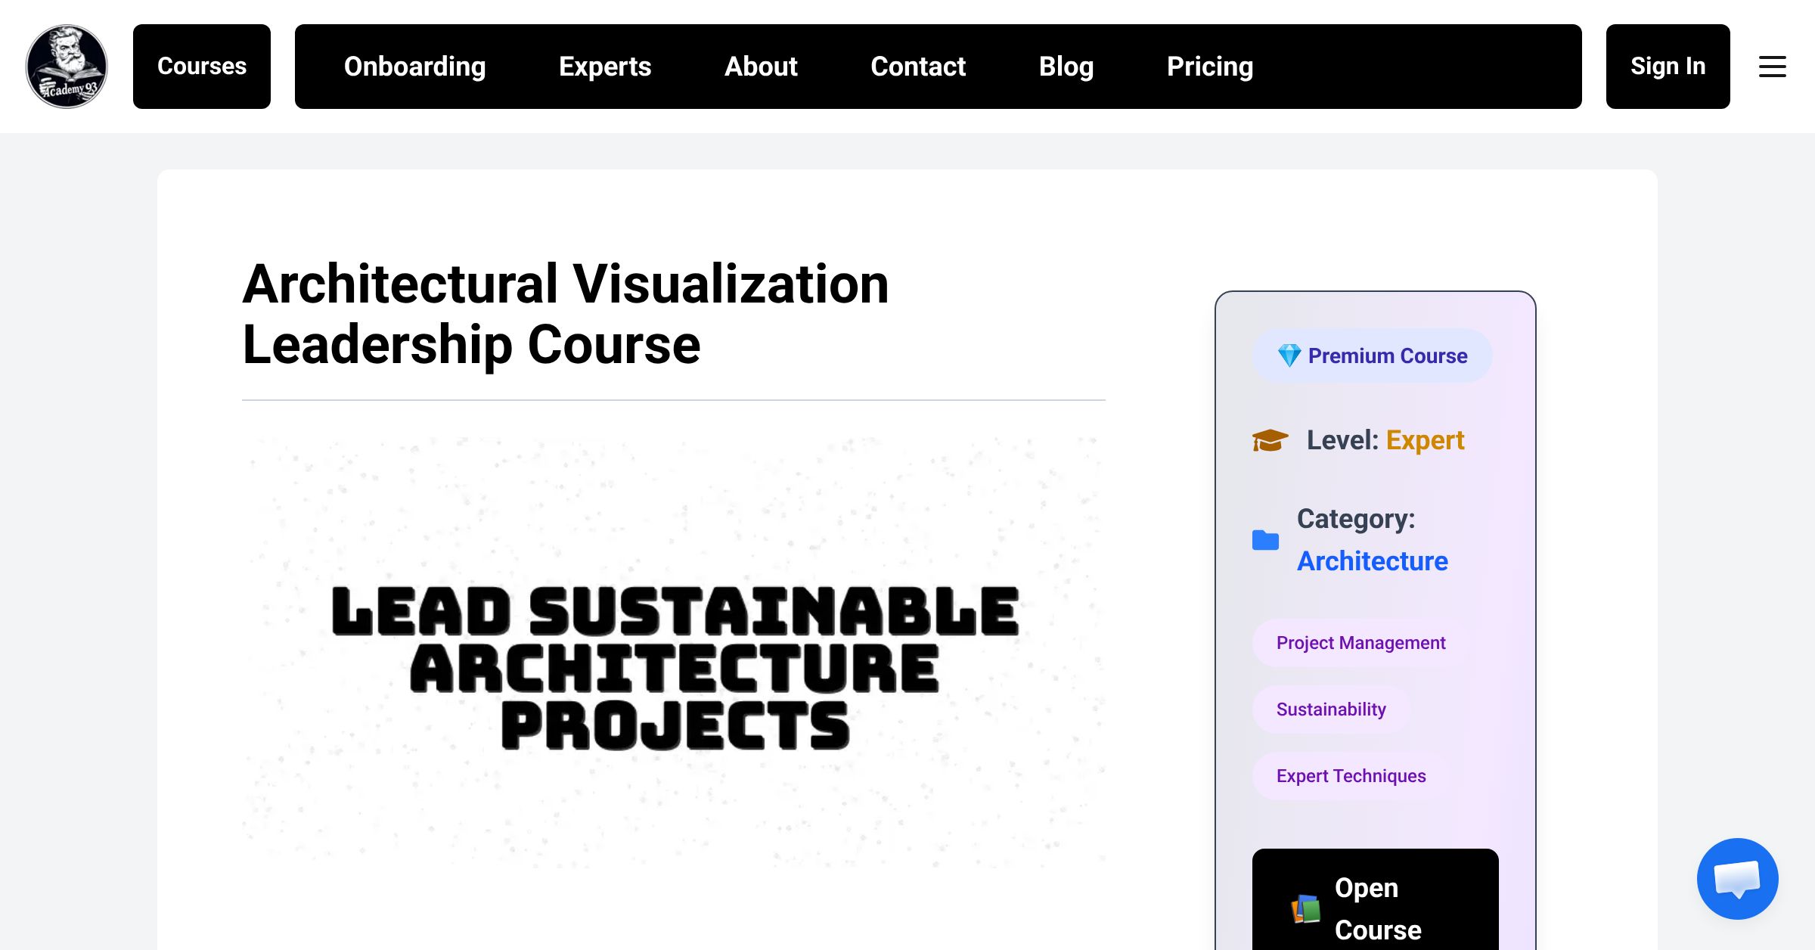Open the hamburger menu icon
Screen dimensions: 1815x950
(x=1772, y=67)
